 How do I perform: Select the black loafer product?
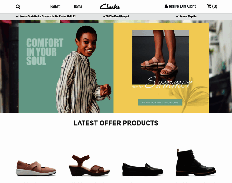pos(143,170)
